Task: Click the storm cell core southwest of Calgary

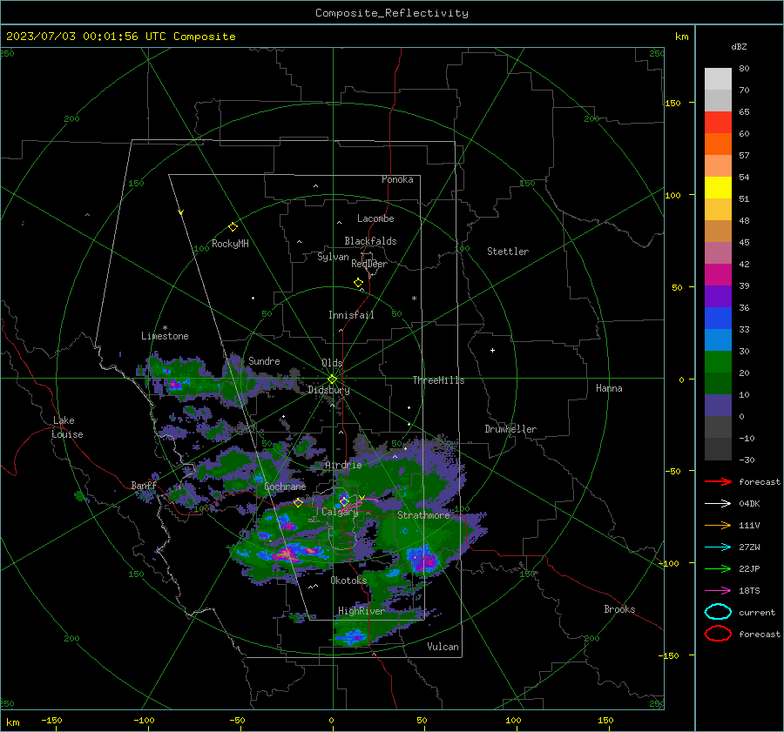Action: (x=288, y=554)
